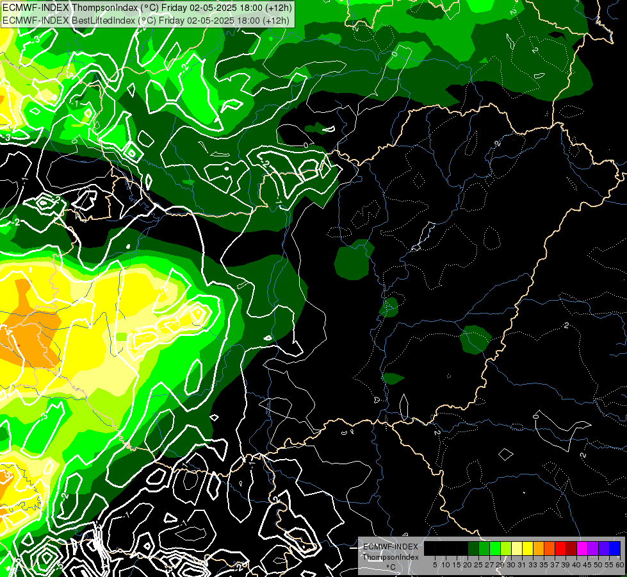This screenshot has width=627, height=577.
Task: Click the red 37–39 legend swatch
Action: tap(560, 548)
